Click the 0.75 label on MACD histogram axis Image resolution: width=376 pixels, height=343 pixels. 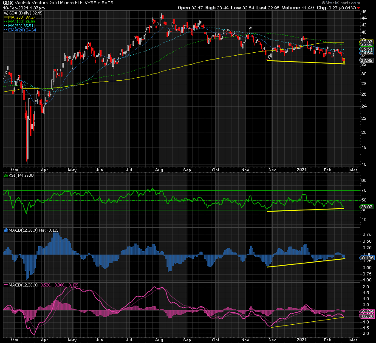pyautogui.click(x=368, y=235)
